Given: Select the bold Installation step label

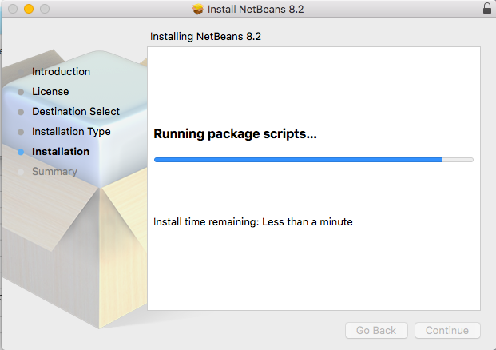Looking at the screenshot, I should 61,152.
